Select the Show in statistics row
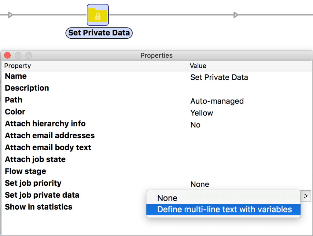313x236 pixels. point(39,207)
